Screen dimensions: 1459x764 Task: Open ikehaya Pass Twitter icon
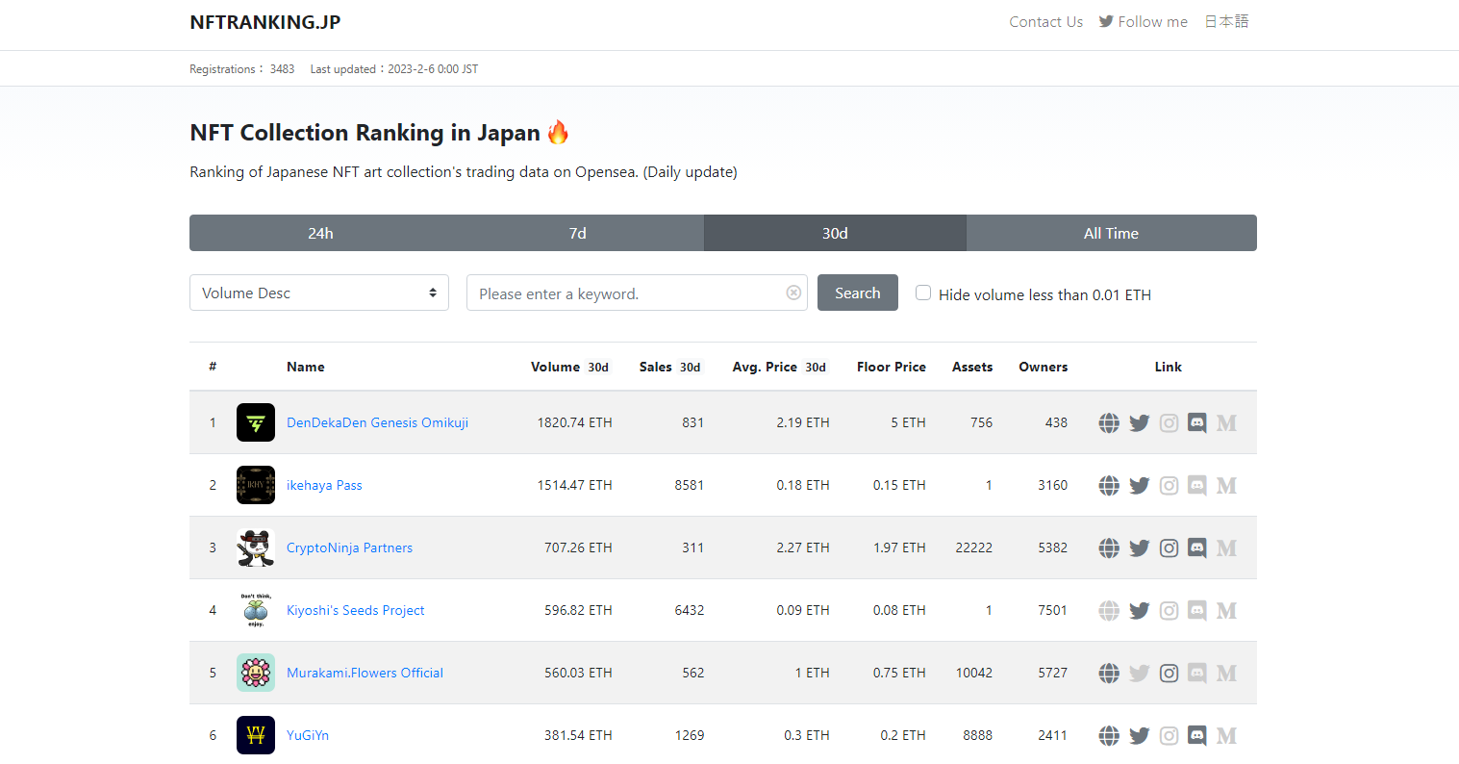click(1139, 485)
